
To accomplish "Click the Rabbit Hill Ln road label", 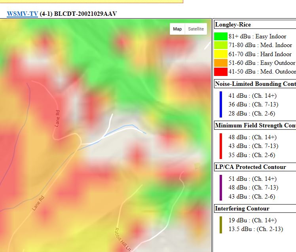I will [x=122, y=239].
